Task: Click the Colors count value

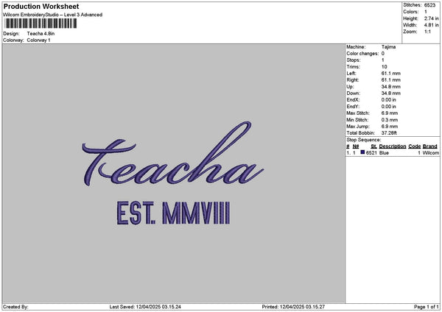Action: point(426,12)
